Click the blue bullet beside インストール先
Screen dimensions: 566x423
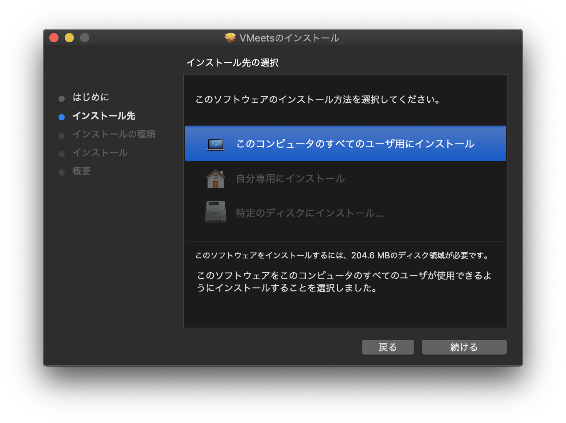tap(62, 117)
